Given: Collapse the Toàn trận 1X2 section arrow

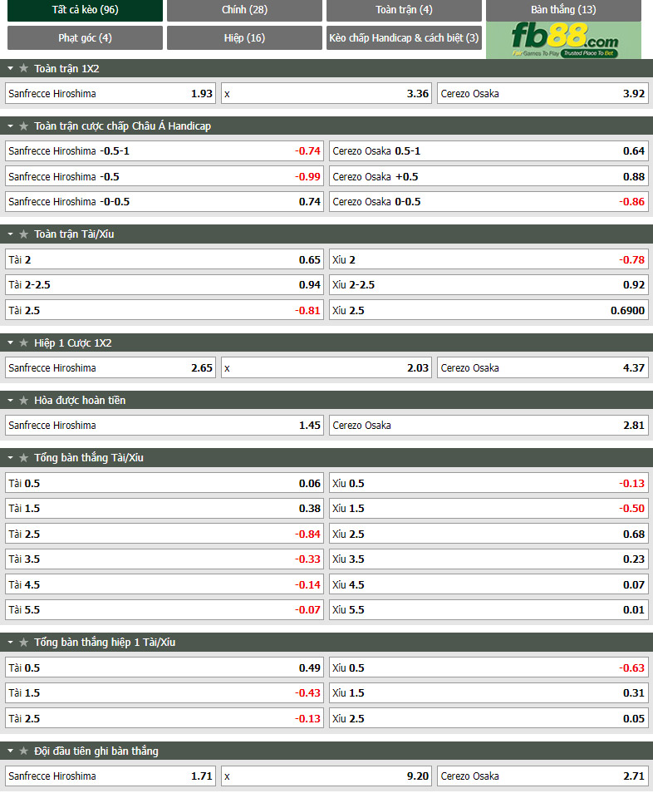Looking at the screenshot, I should point(10,68).
